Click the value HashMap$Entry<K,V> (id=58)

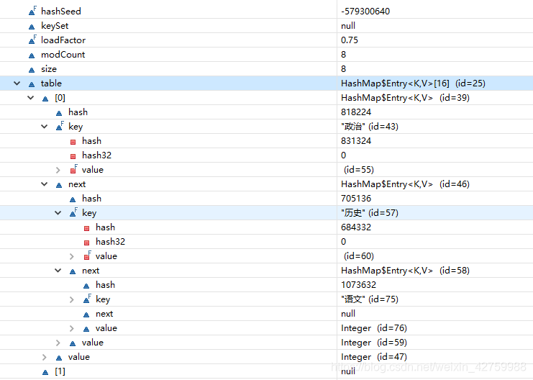(405, 271)
